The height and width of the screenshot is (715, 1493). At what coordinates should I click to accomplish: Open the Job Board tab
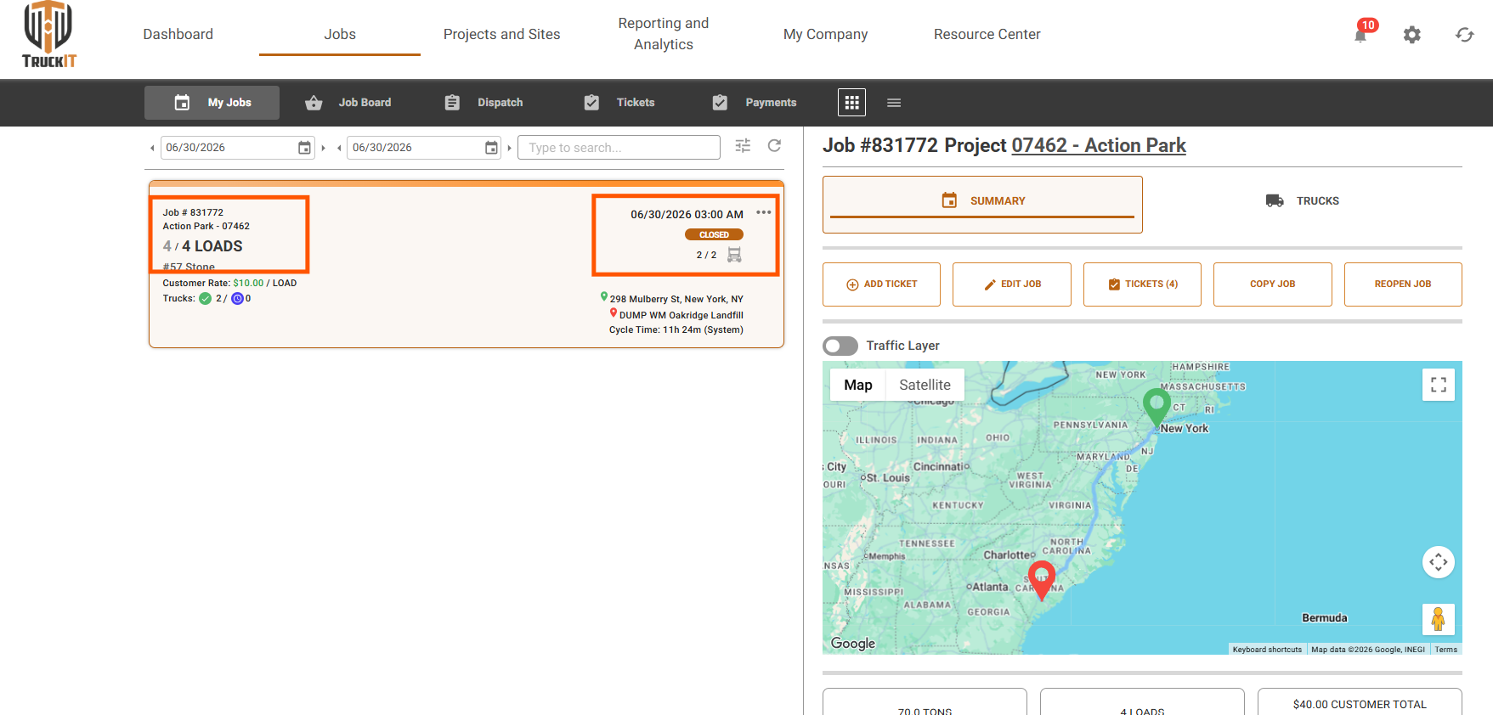[x=348, y=103]
